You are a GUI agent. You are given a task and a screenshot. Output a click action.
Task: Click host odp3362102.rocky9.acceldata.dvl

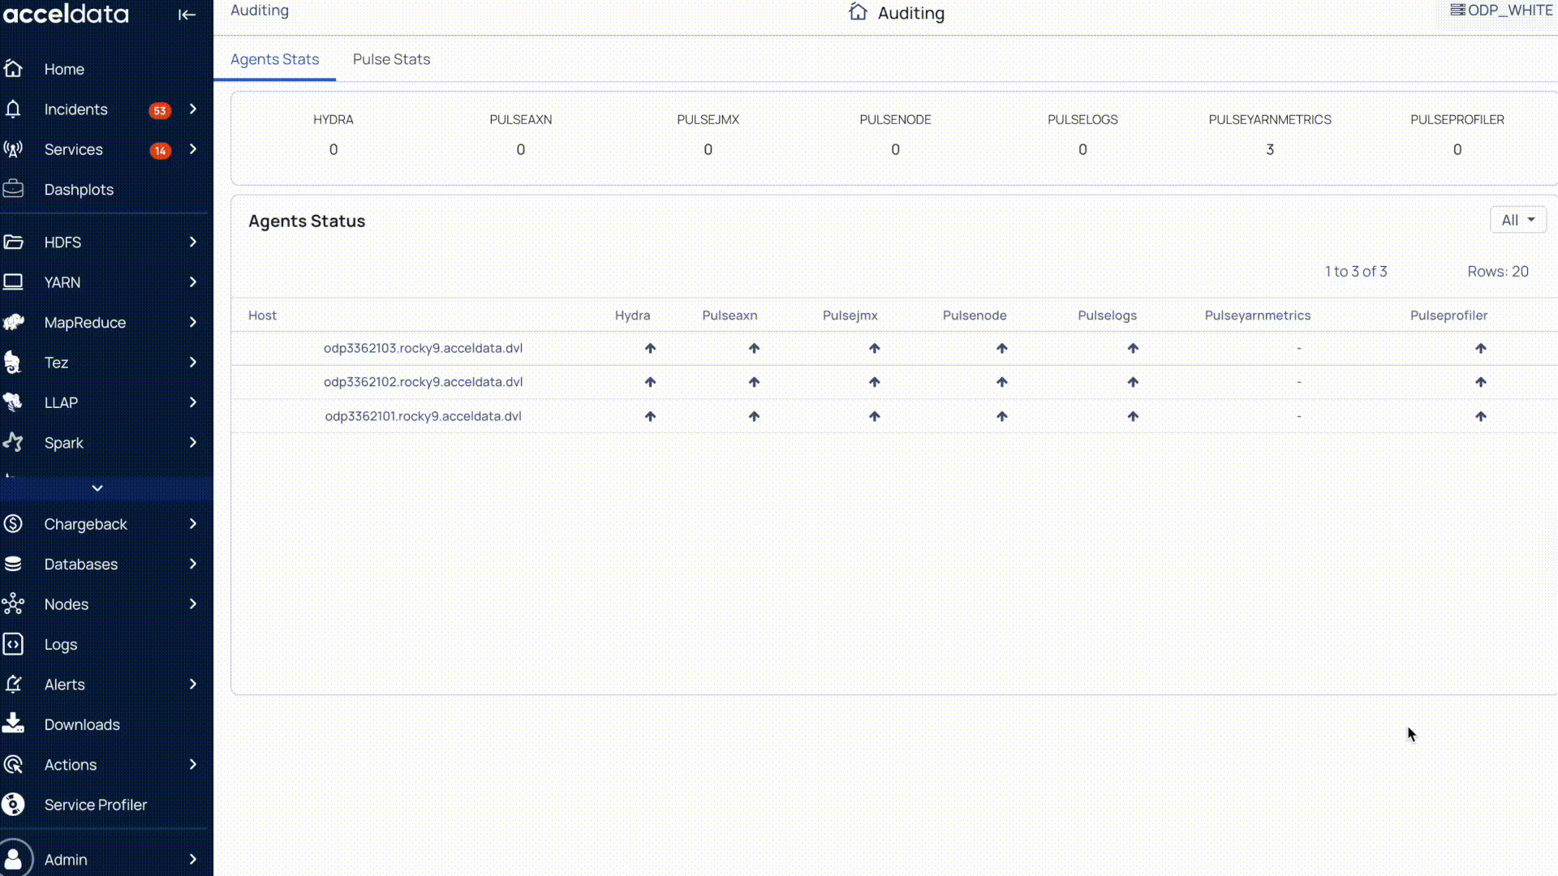tap(423, 382)
